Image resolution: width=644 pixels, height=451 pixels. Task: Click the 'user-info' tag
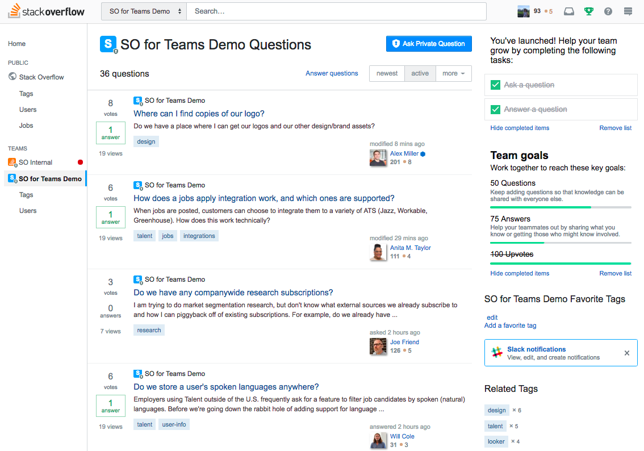[x=174, y=424]
